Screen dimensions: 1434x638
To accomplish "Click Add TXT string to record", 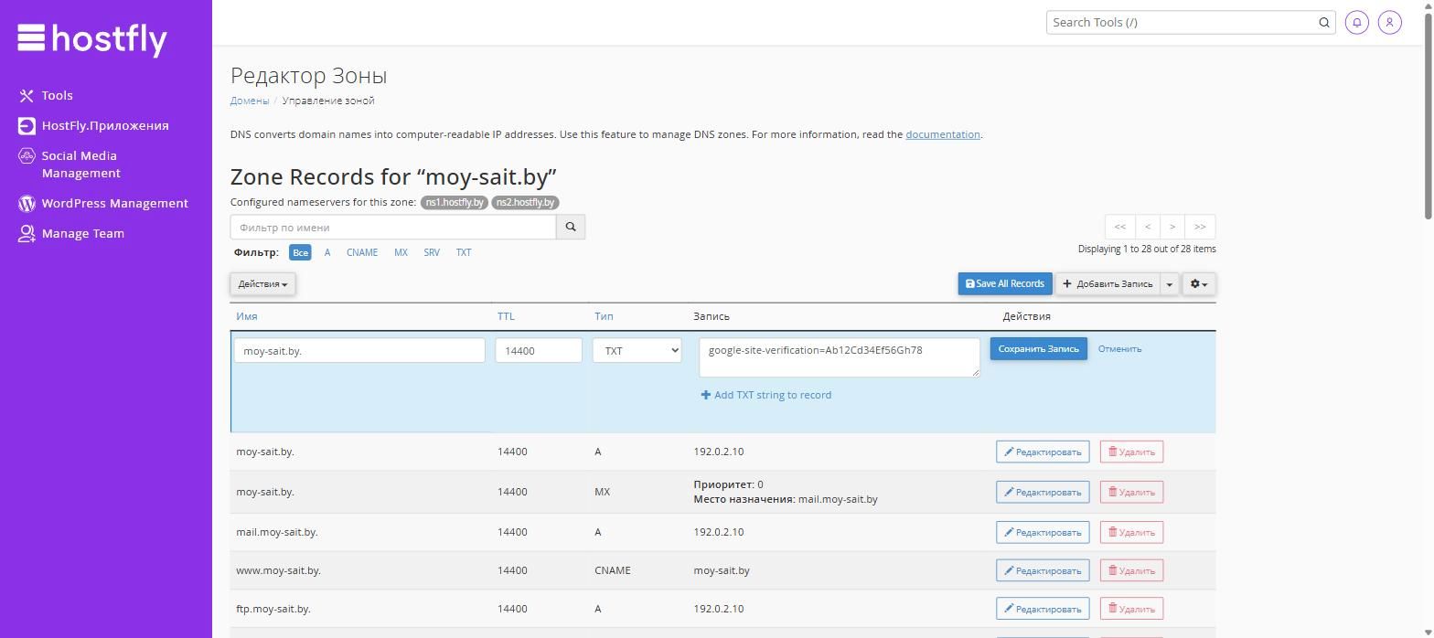I will tap(766, 395).
